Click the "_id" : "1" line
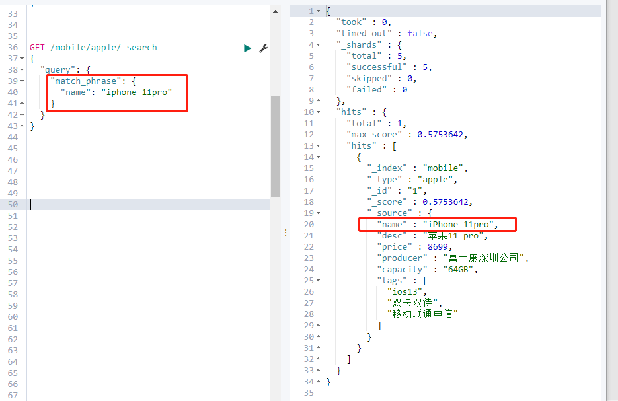618x401 pixels. pyautogui.click(x=397, y=191)
